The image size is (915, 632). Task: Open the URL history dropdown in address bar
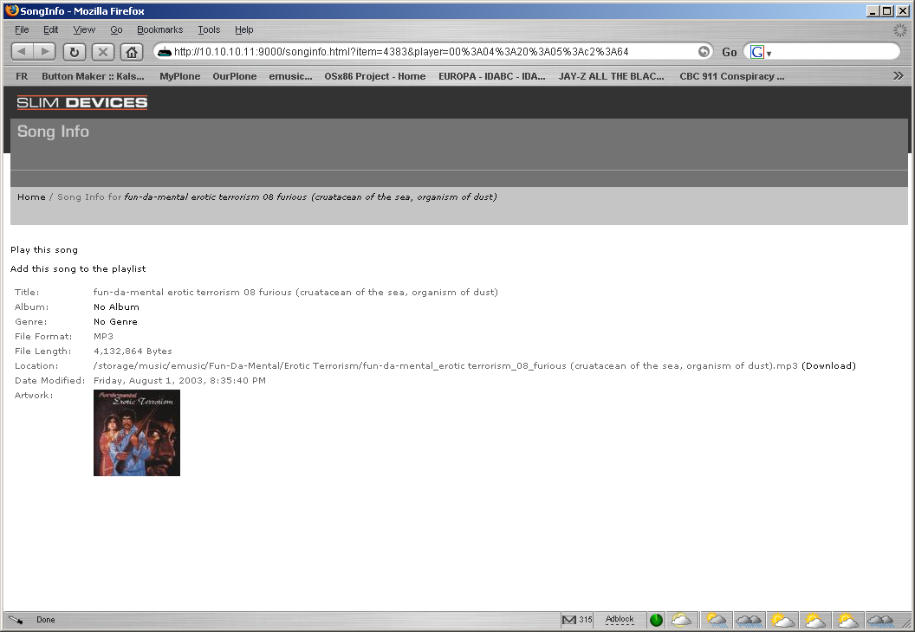704,52
